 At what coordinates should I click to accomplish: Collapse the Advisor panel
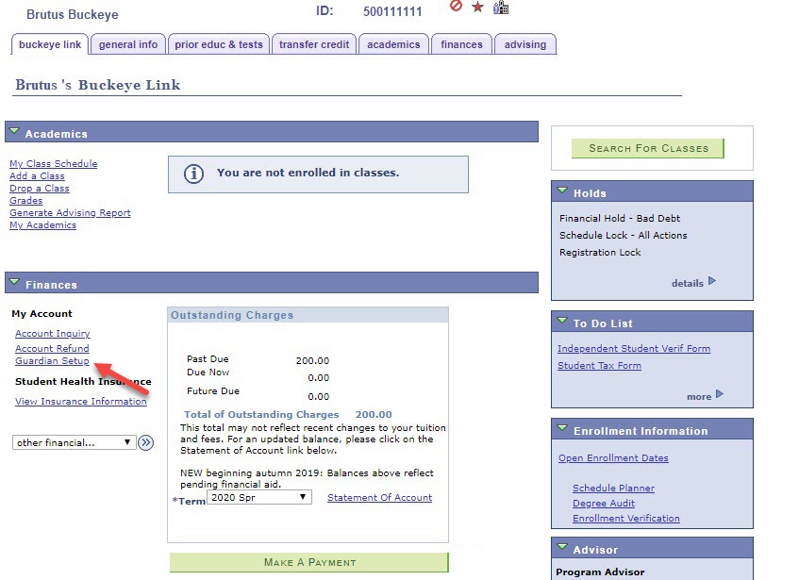tap(562, 547)
